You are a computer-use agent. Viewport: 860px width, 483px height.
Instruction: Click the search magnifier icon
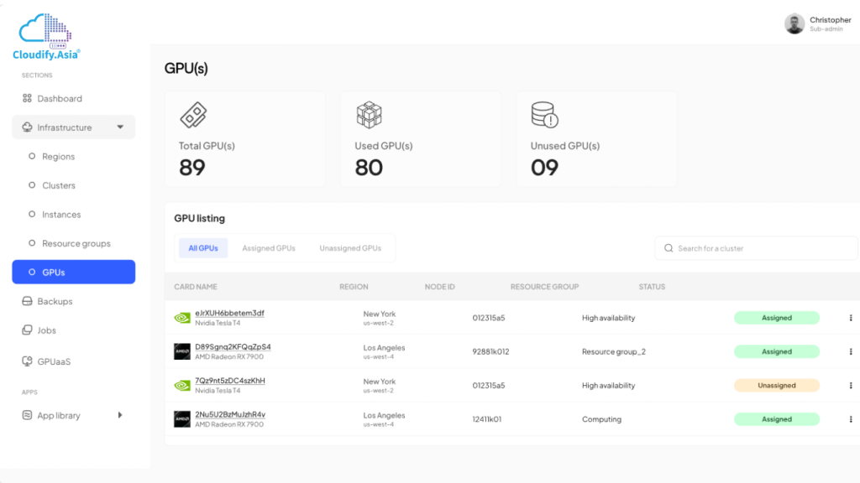click(668, 247)
